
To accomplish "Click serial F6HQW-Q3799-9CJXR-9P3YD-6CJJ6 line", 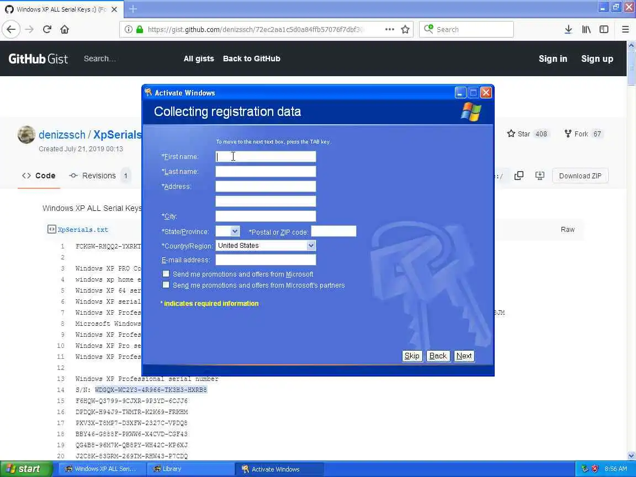I will [131, 401].
